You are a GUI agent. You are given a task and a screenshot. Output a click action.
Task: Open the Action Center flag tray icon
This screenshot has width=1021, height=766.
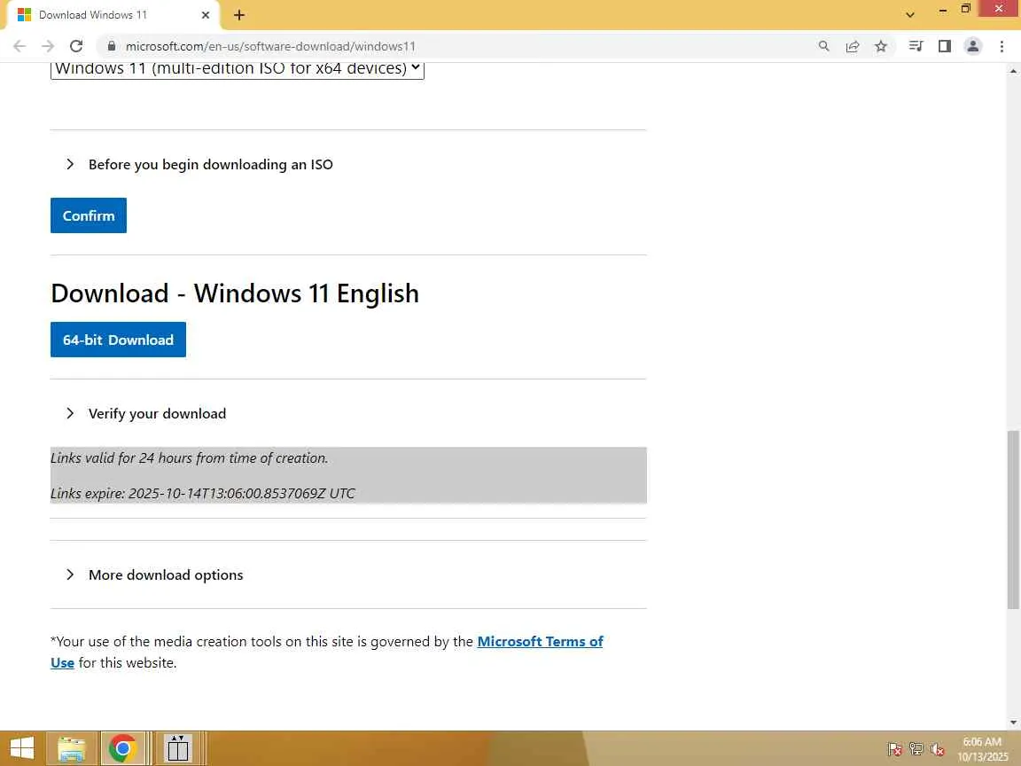coord(895,750)
